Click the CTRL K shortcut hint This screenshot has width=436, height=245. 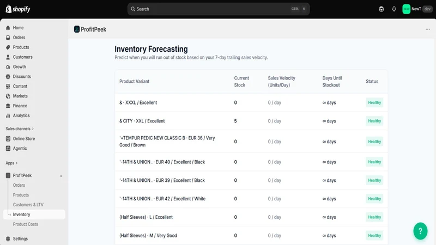coord(299,9)
